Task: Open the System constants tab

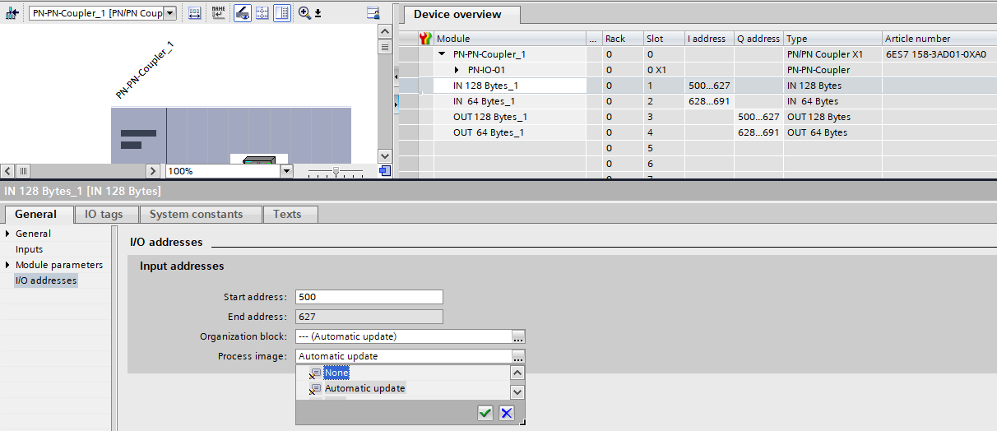Action: 196,214
